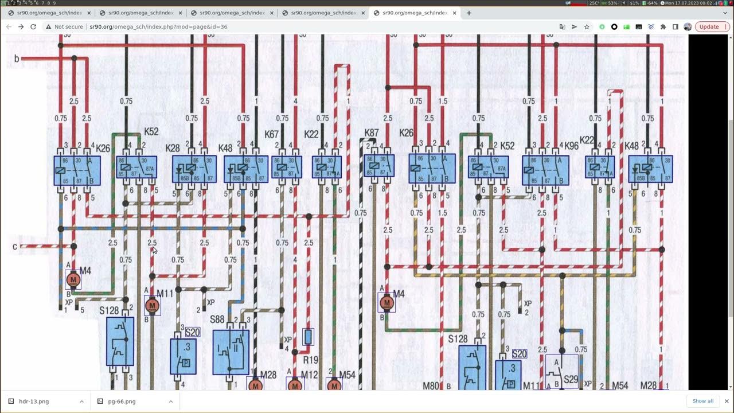Click the R19 resistor label
Viewport: 734px width, 413px height.
pos(310,360)
